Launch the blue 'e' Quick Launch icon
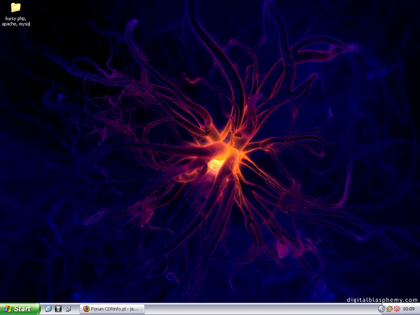420x315 pixels. tap(48, 309)
